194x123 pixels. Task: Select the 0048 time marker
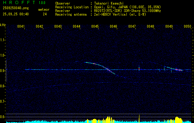(151, 27)
